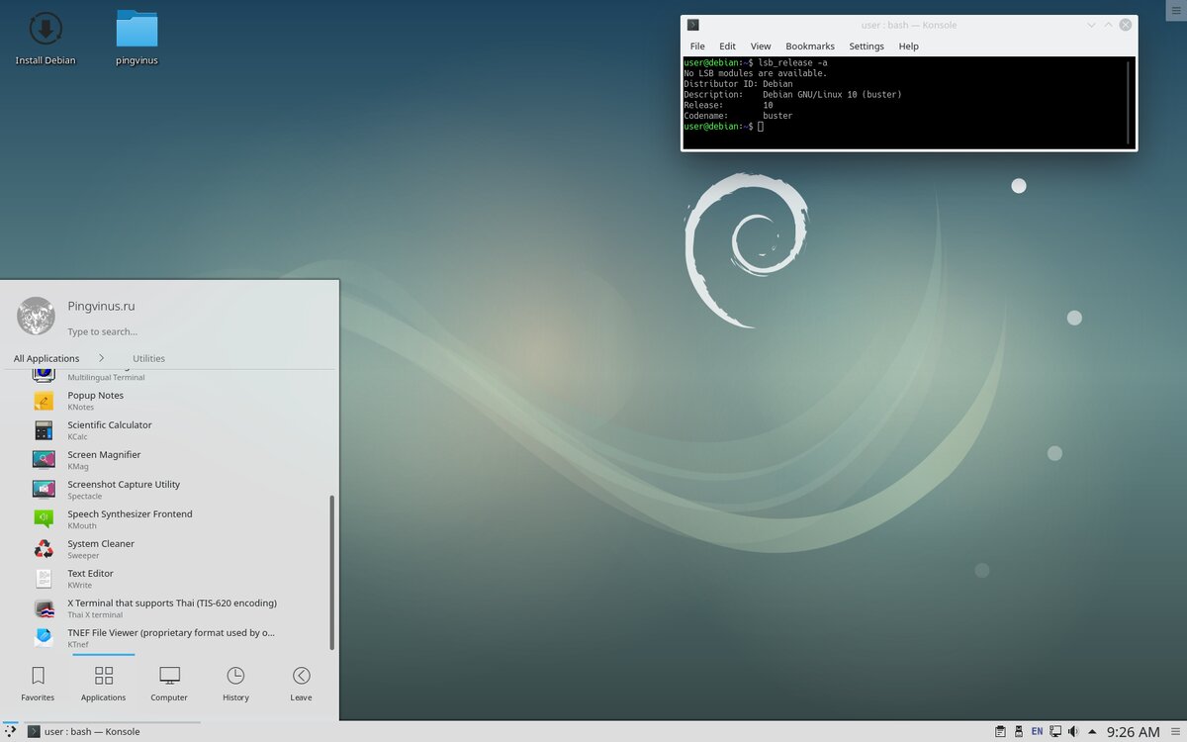Screen dimensions: 1187x742
Task: Open removable devices tray icon
Action: click(x=1018, y=731)
